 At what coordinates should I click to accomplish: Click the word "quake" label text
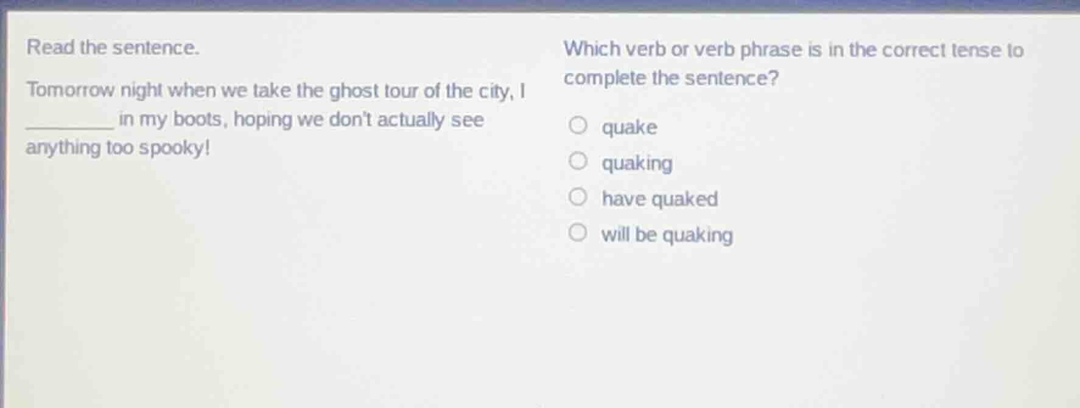tap(629, 127)
